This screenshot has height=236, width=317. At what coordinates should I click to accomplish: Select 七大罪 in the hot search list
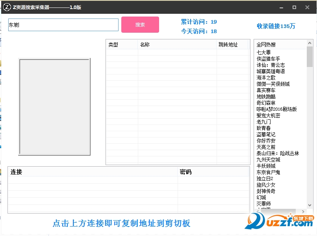[x=264, y=52]
